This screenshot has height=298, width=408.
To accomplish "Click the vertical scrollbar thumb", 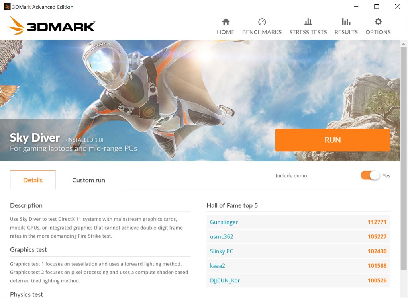I will (x=403, y=158).
